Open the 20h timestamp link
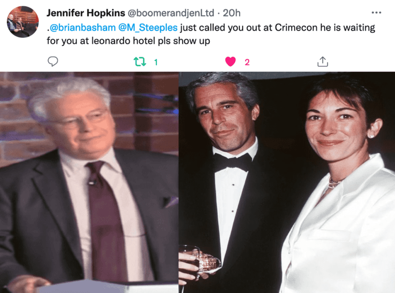Viewport: 395px width, 293px height. point(231,13)
